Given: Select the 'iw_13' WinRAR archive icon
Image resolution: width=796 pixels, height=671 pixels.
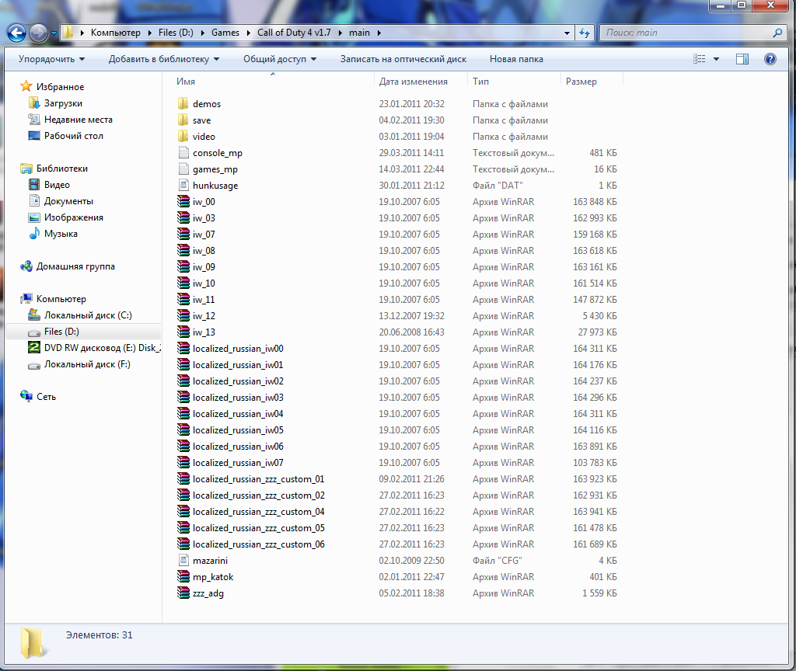Looking at the screenshot, I should (183, 332).
